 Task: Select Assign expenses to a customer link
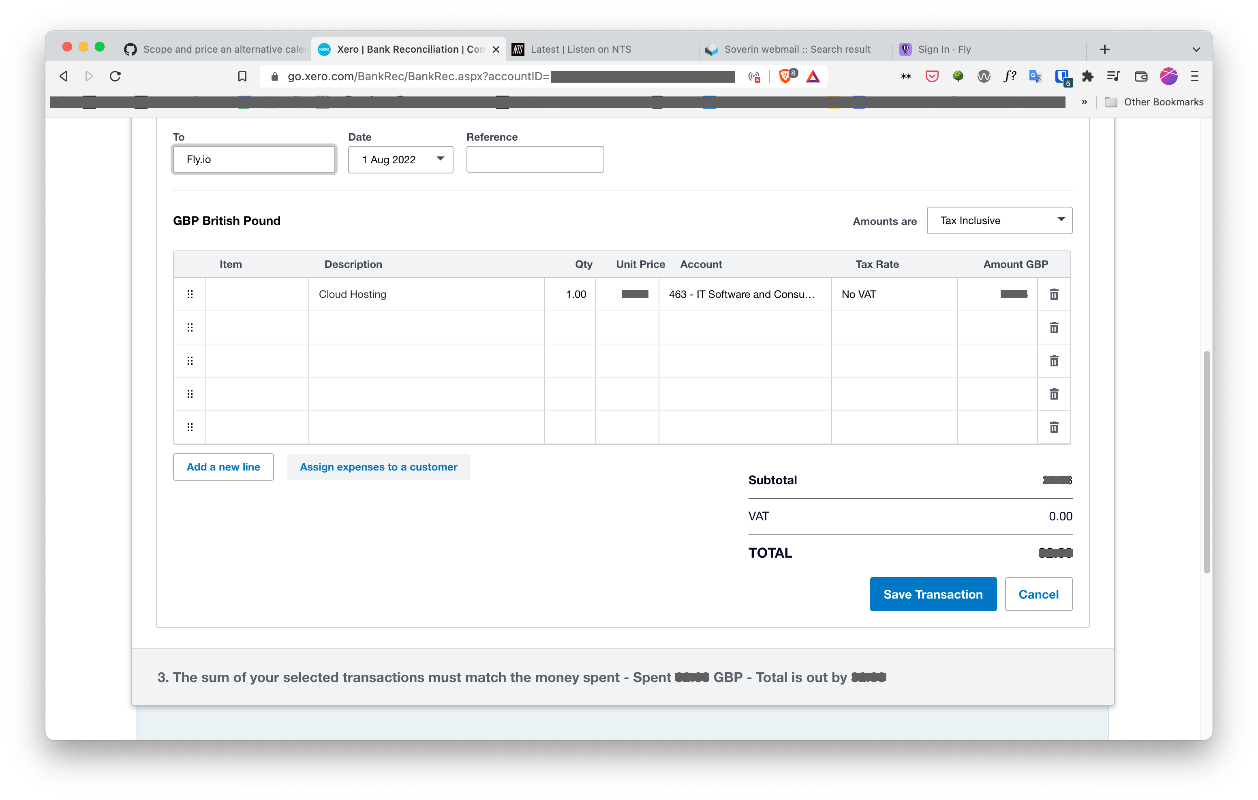(378, 466)
